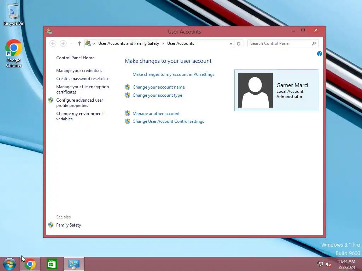Click the Gamer Marci account name text

[292, 85]
